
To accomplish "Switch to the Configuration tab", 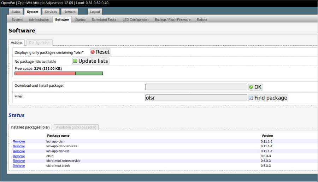I will coord(40,42).
